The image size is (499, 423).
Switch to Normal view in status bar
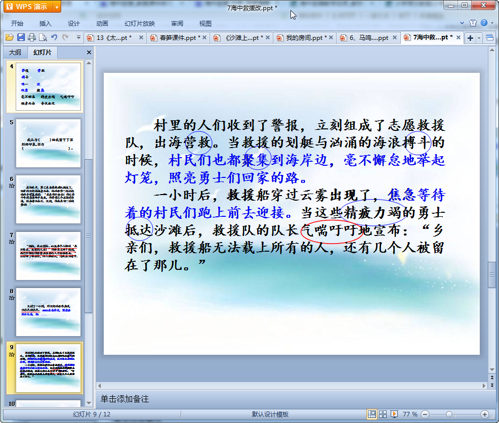pyautogui.click(x=372, y=414)
